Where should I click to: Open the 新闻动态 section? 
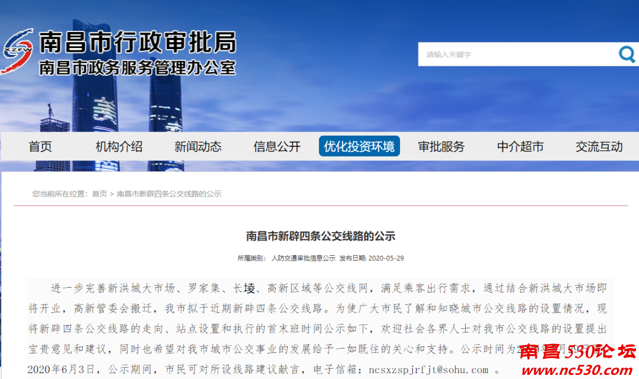point(198,146)
